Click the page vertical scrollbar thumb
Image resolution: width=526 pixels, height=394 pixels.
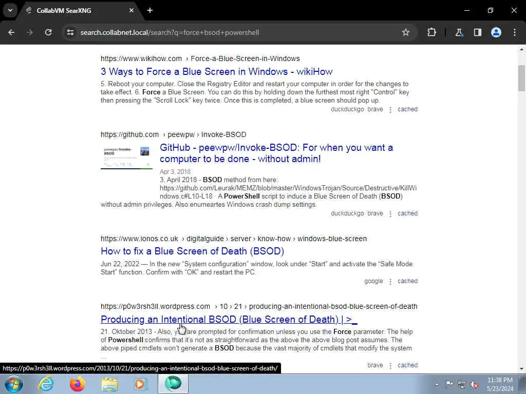pos(521,78)
